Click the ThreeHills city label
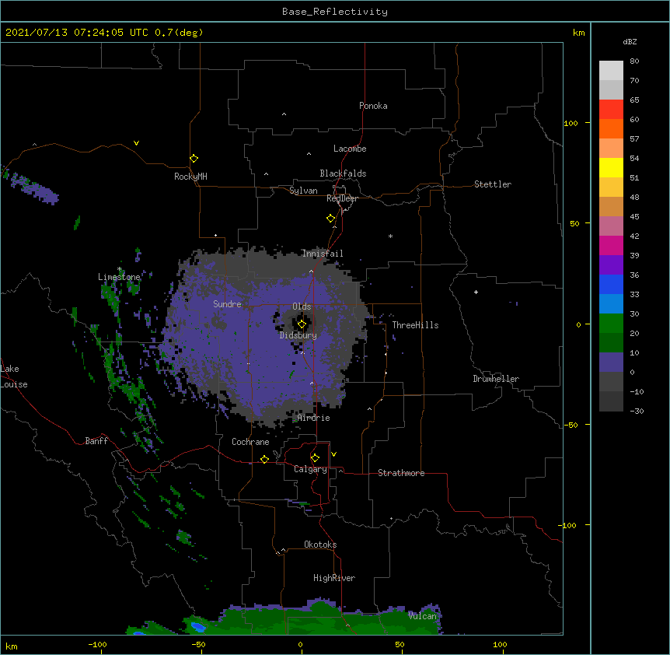This screenshot has height=655, width=670. coord(415,325)
